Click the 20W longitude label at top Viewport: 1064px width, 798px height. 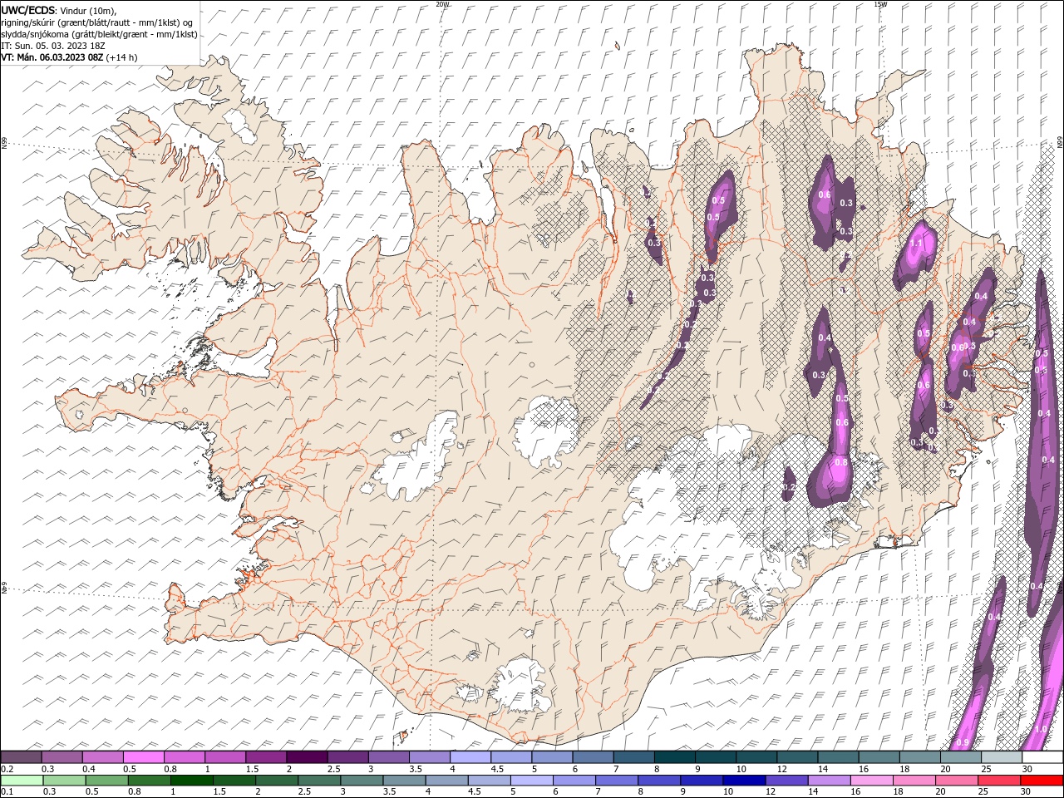point(442,4)
